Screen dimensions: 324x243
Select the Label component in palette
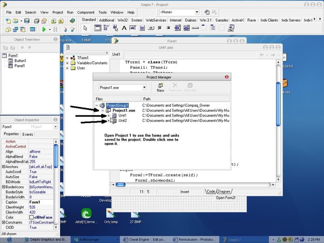124,28
